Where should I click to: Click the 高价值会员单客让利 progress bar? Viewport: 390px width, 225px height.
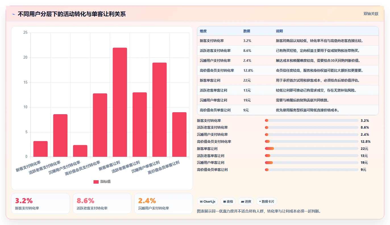(x=312, y=169)
